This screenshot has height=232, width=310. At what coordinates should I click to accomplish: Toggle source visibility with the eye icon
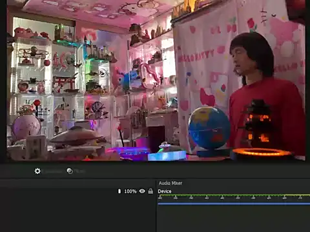click(x=142, y=191)
